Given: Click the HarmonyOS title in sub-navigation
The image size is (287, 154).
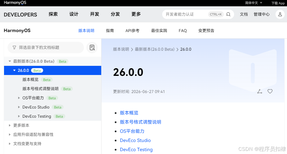Looking at the screenshot, I should coord(17,30).
